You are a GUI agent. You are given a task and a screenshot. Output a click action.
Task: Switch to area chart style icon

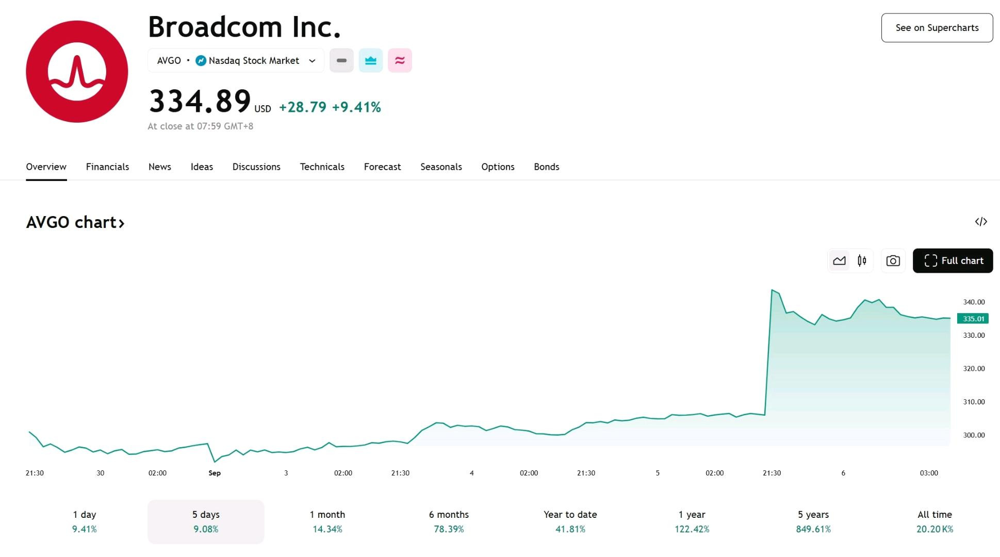[839, 261]
